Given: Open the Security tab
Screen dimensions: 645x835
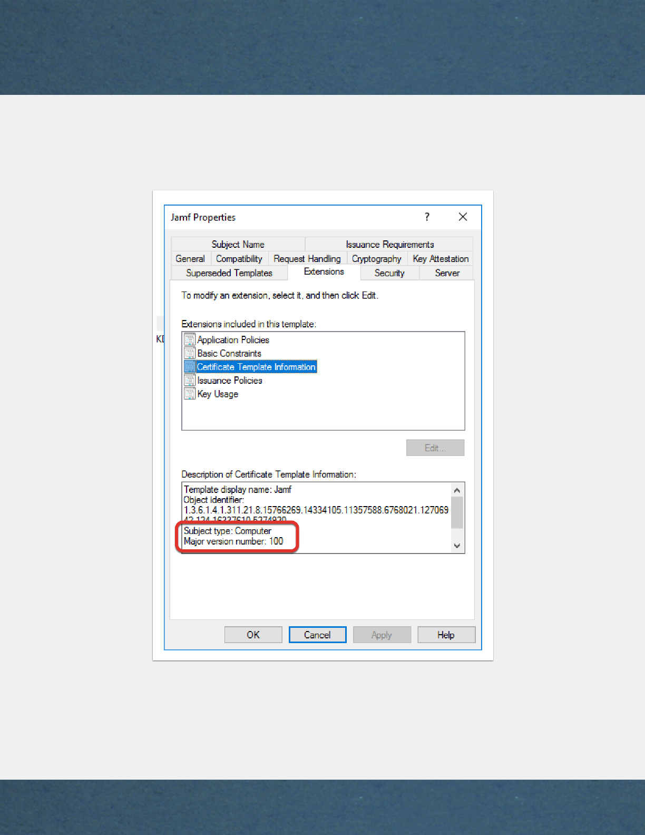Looking at the screenshot, I should (x=389, y=273).
